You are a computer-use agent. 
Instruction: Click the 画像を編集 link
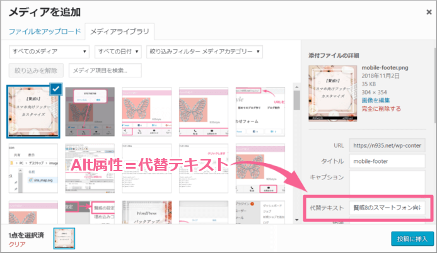(x=375, y=100)
